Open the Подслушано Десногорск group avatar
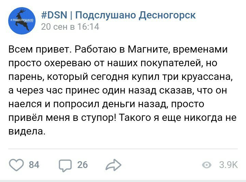This screenshot has width=246, height=182. pyautogui.click(x=22, y=21)
